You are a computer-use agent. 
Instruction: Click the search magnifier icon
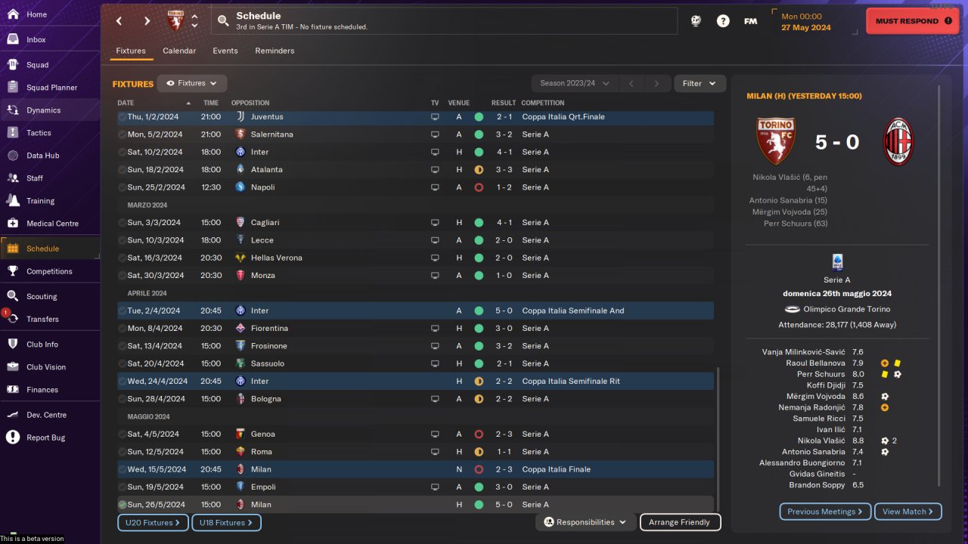pyautogui.click(x=223, y=21)
